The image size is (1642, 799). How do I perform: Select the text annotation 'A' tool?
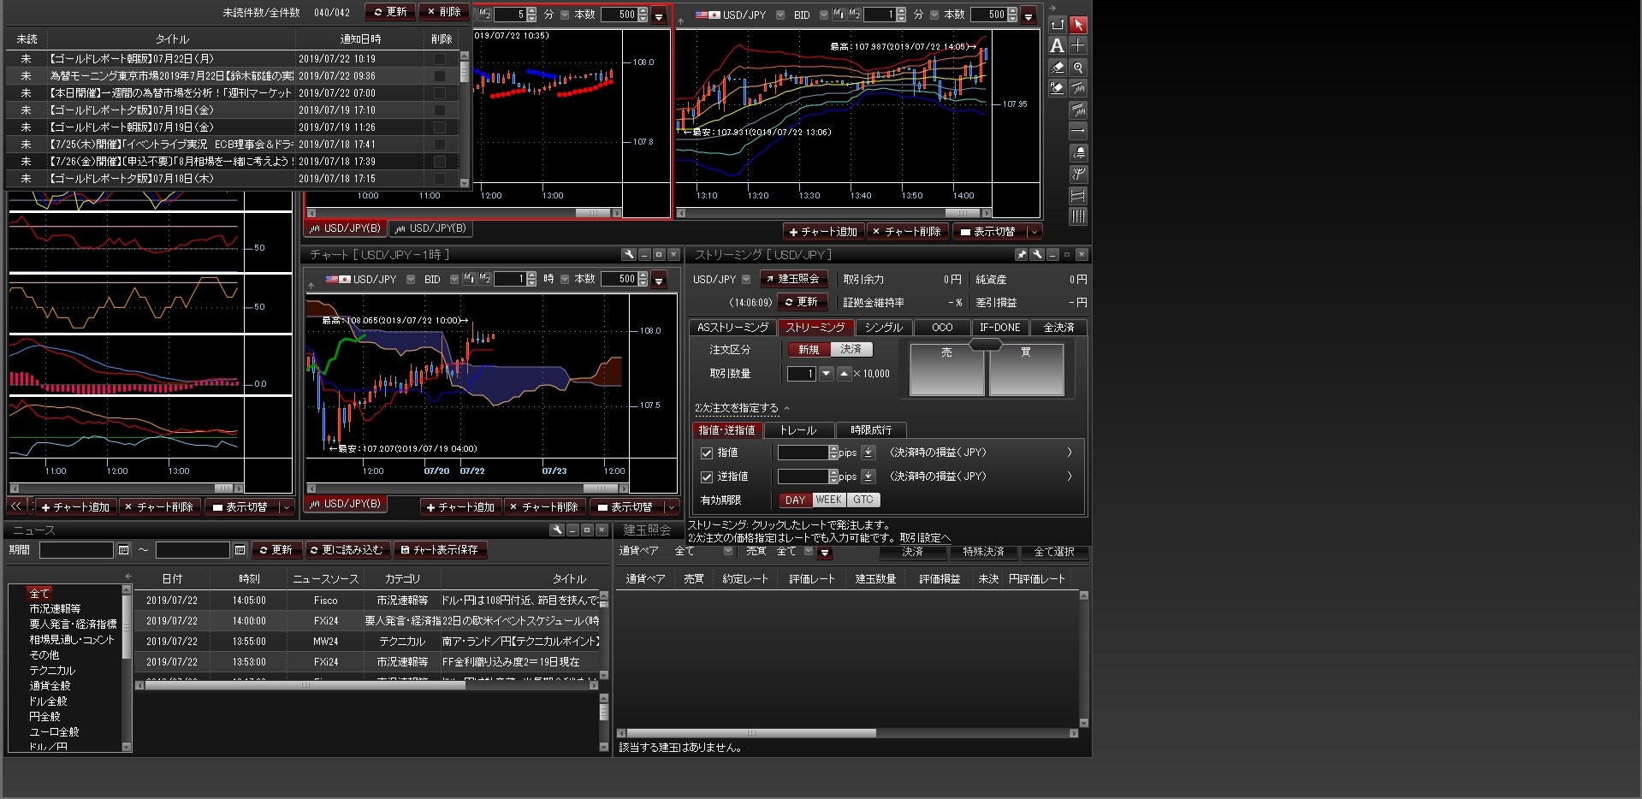(x=1057, y=46)
